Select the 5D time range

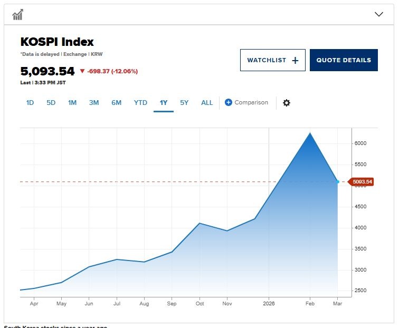coord(51,103)
